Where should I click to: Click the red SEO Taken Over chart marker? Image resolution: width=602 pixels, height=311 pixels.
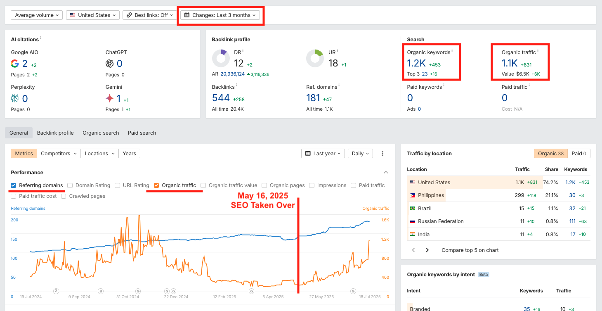click(298, 244)
